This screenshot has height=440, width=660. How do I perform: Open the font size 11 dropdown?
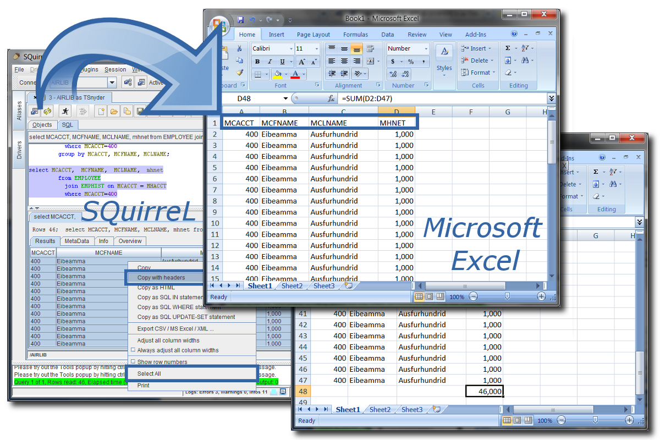(316, 48)
